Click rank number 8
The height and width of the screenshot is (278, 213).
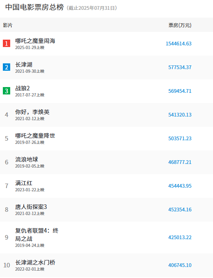click(x=7, y=210)
